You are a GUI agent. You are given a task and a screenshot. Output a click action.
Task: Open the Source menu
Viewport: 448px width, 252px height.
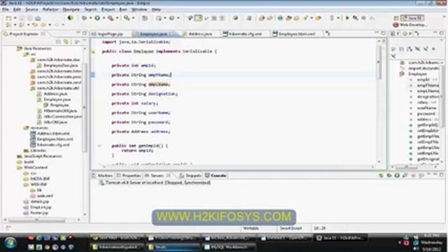tap(31, 9)
